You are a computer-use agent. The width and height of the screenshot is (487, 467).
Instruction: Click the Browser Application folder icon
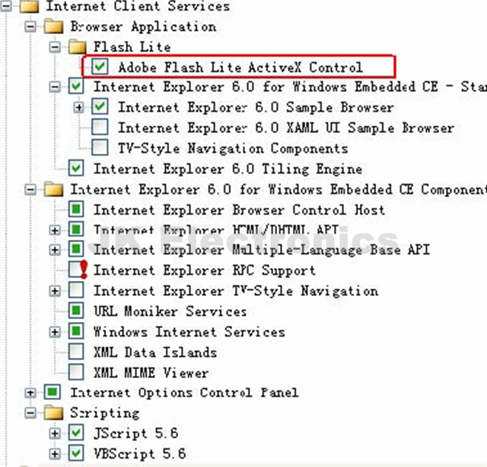coord(53,27)
